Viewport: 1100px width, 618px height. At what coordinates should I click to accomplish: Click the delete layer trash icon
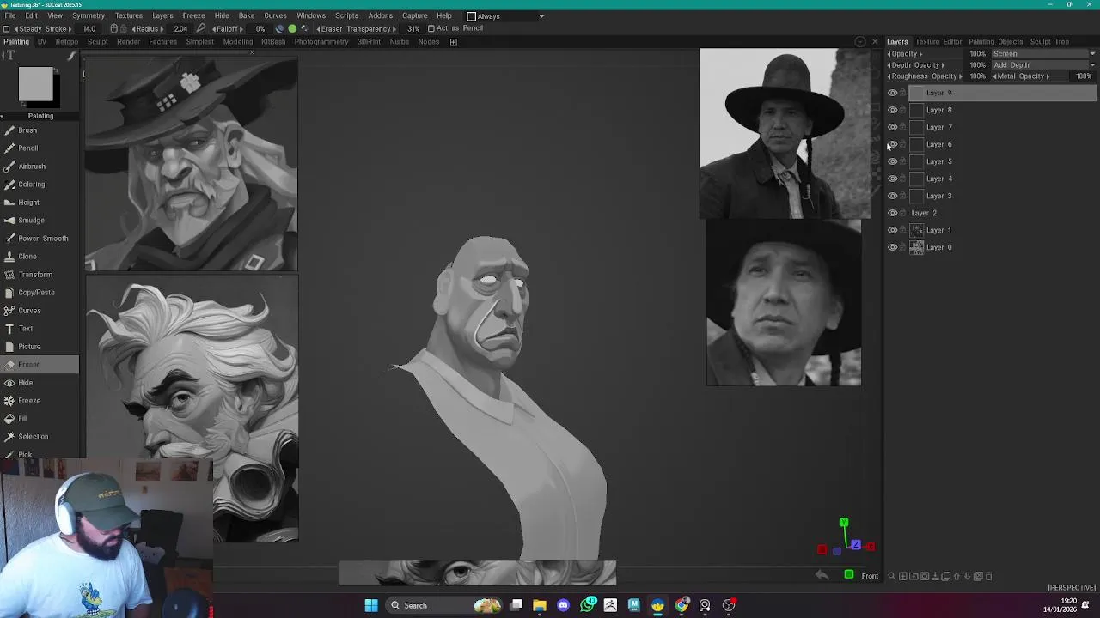(x=988, y=576)
